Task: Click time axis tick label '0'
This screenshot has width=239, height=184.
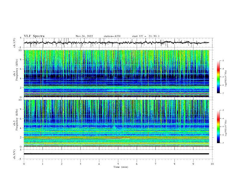Action: pos(24,164)
